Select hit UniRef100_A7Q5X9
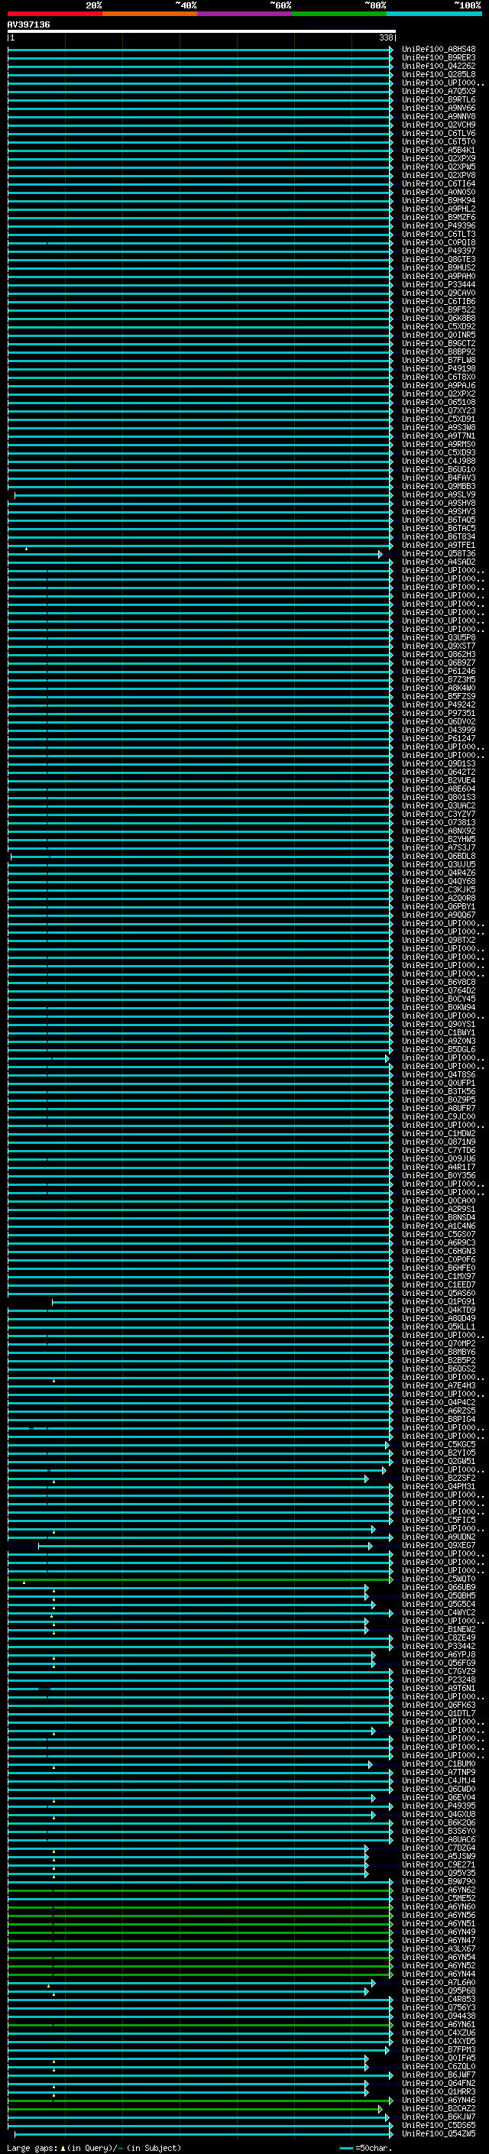Viewport: 489px width, 2154px height. 439,91
